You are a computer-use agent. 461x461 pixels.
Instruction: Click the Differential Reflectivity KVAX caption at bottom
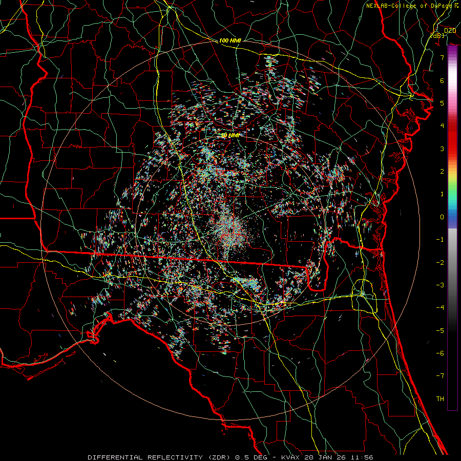[x=230, y=457]
